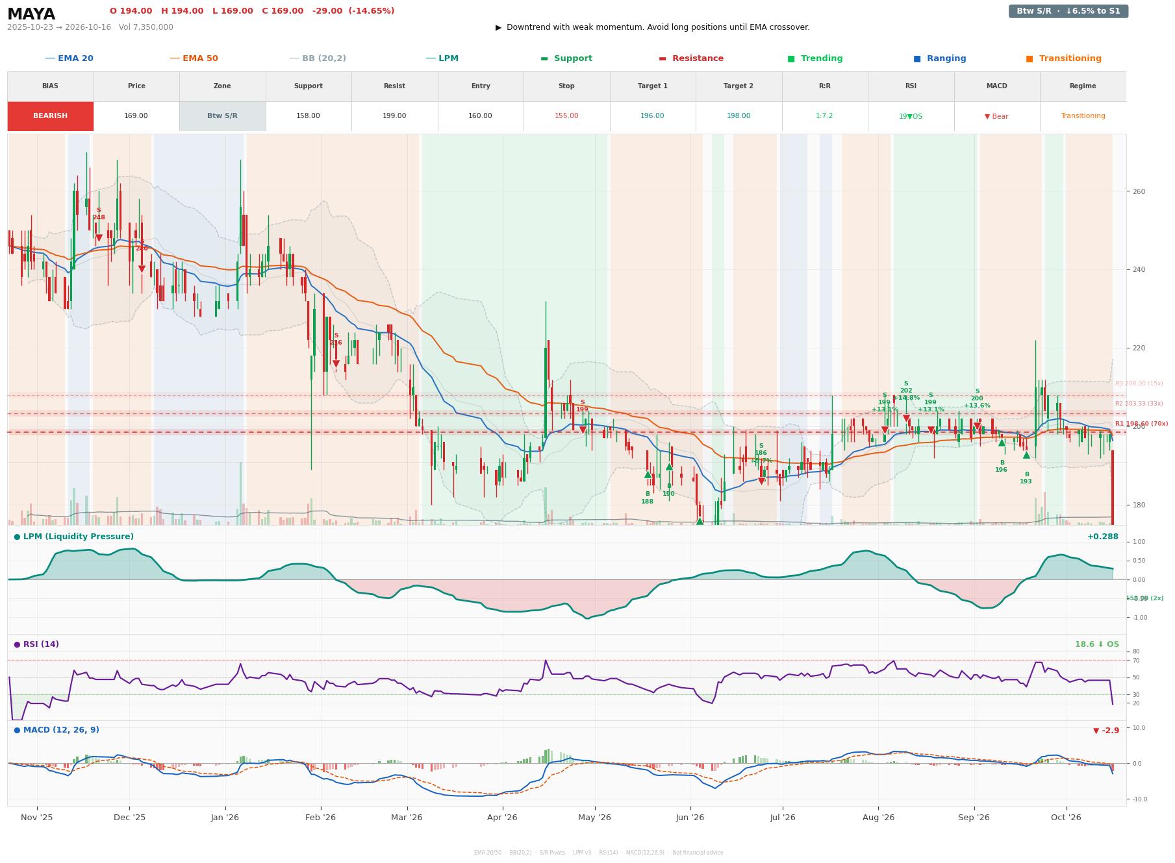Click the Regime cell reading Transitioning
1175x863 pixels.
(x=1083, y=116)
